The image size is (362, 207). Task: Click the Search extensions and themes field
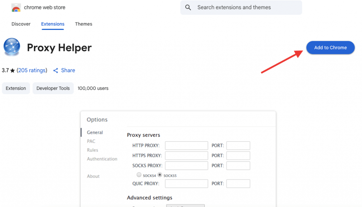241,7
